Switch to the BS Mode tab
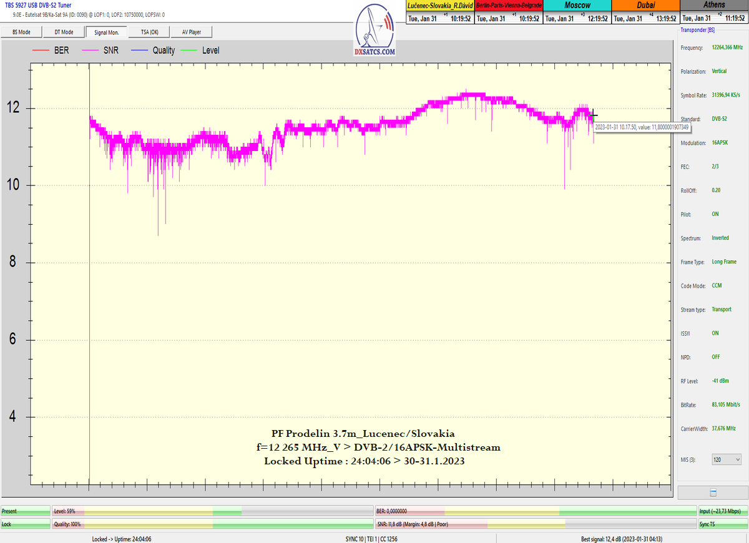 pos(21,32)
